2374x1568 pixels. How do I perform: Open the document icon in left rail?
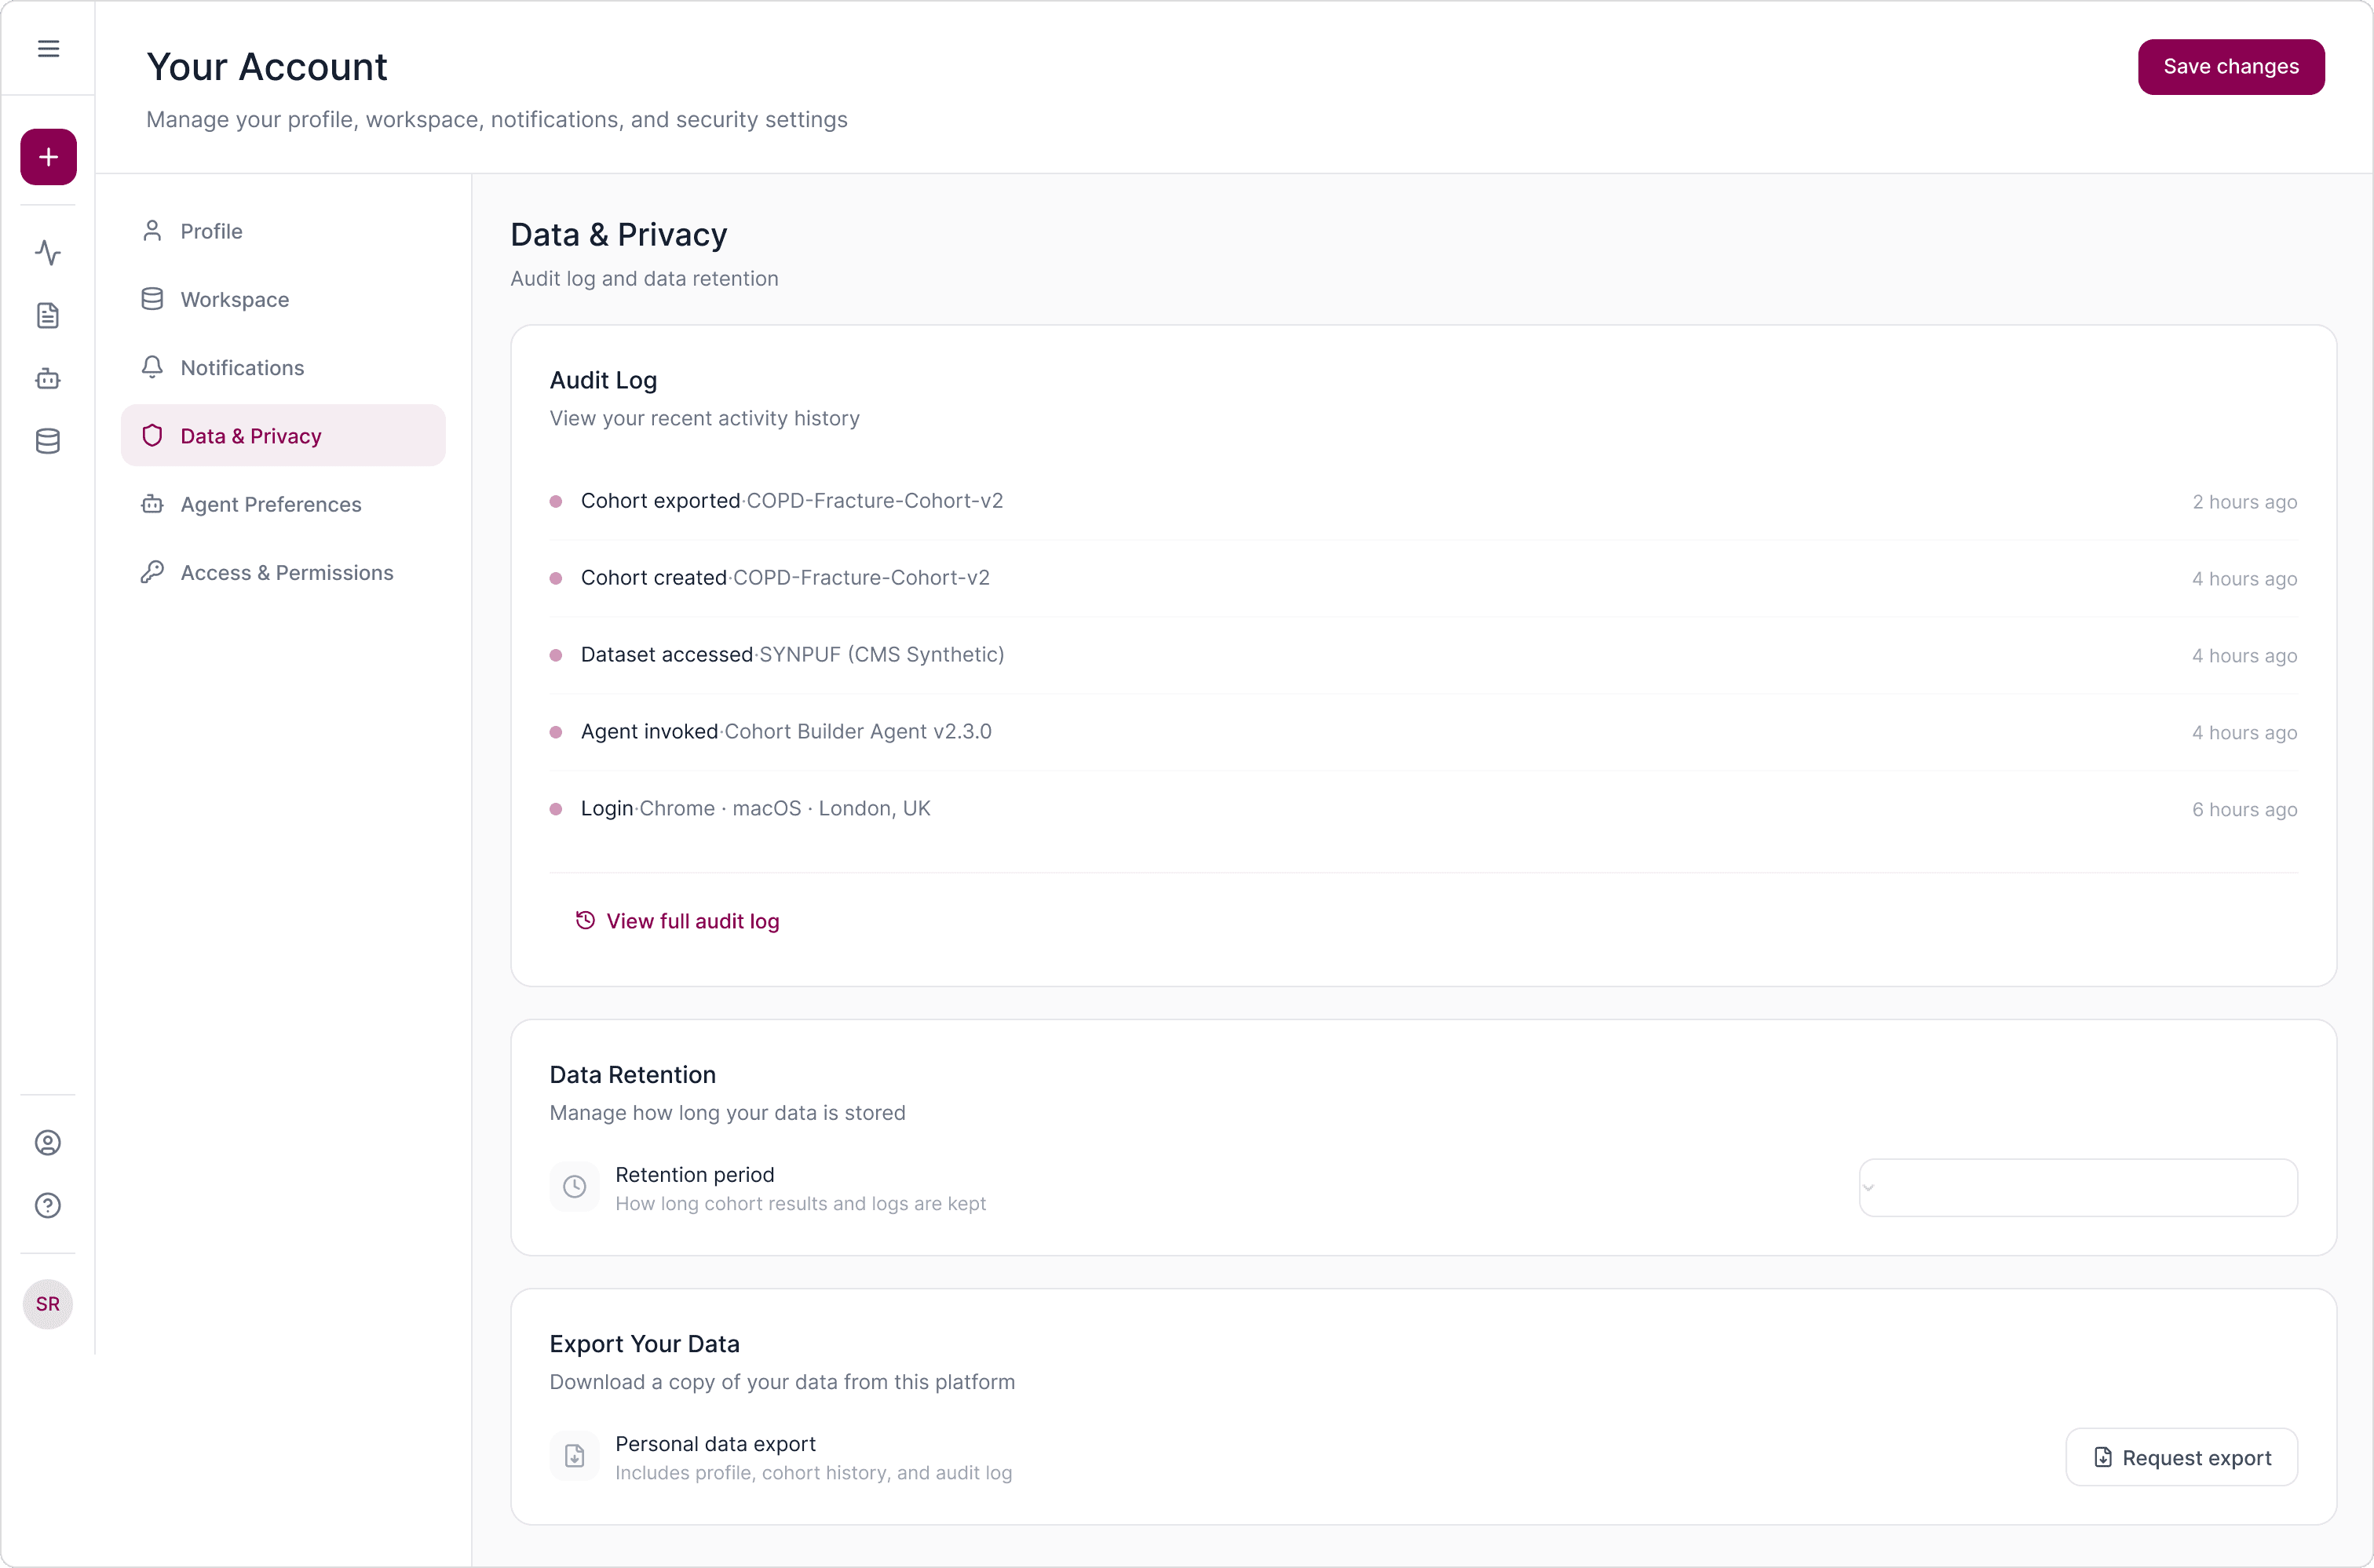(x=48, y=315)
